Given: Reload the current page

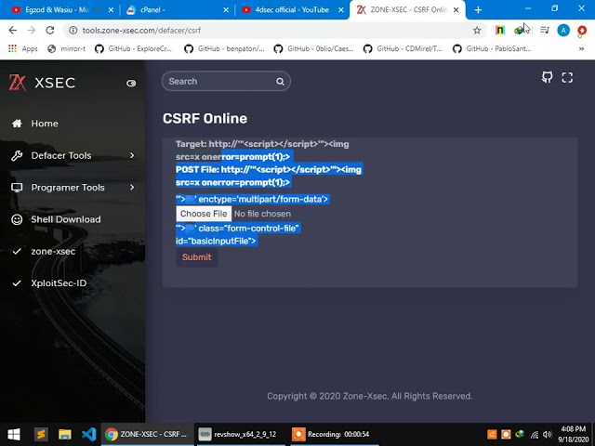Looking at the screenshot, I should [49, 31].
